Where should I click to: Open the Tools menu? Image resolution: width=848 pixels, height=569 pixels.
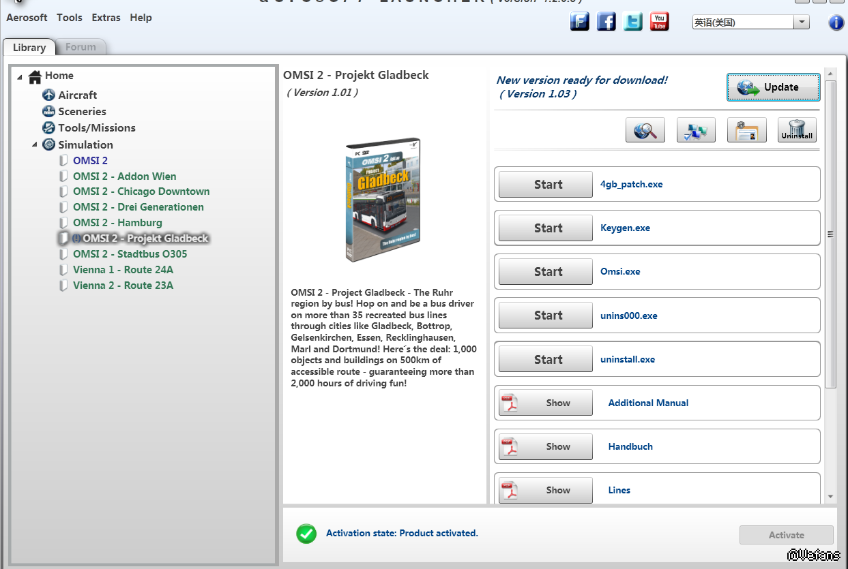coord(70,18)
